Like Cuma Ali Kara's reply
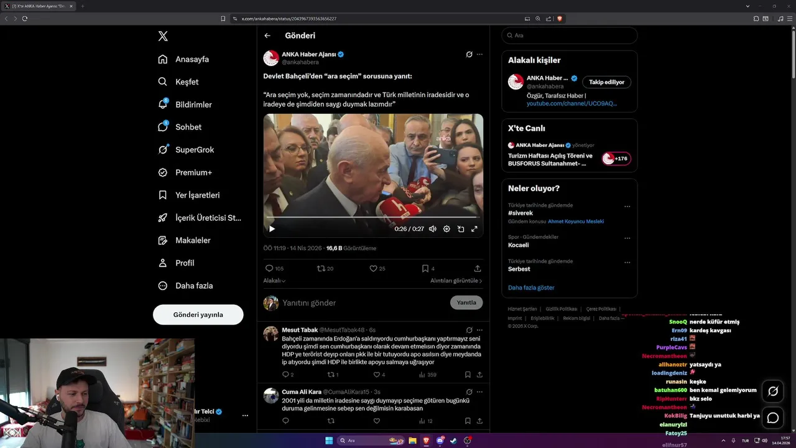This screenshot has height=448, width=796. pos(376,421)
